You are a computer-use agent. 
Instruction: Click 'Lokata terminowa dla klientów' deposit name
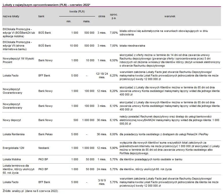tap(18, 169)
